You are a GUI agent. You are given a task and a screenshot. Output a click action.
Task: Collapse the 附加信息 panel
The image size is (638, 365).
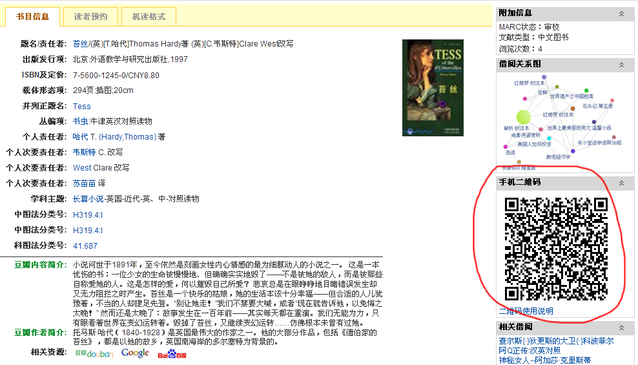click(621, 14)
